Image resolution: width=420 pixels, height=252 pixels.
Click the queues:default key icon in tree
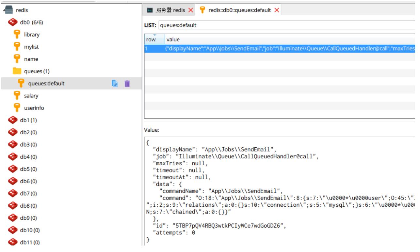coord(22,83)
